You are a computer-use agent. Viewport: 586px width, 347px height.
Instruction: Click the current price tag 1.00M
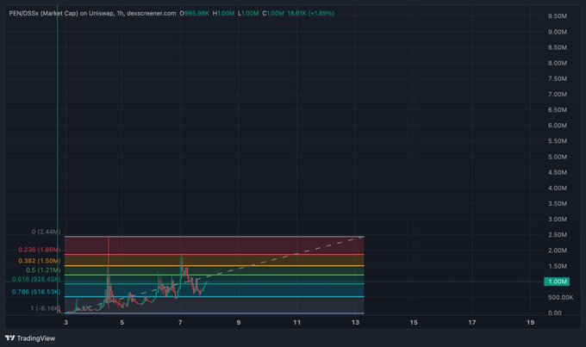[x=557, y=282]
